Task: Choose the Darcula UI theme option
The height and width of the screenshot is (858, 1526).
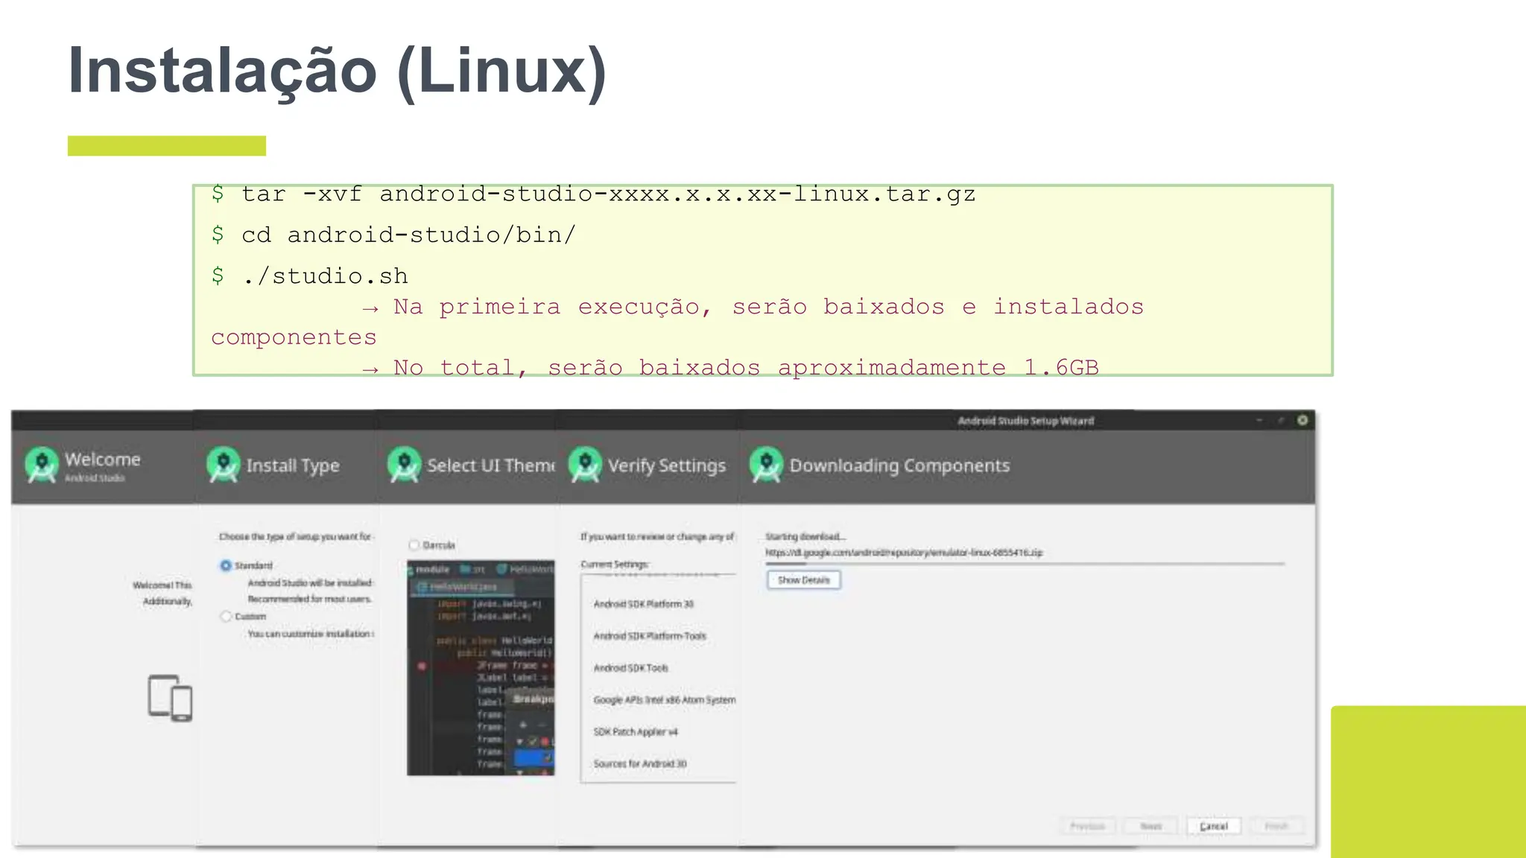Action: [x=414, y=545]
